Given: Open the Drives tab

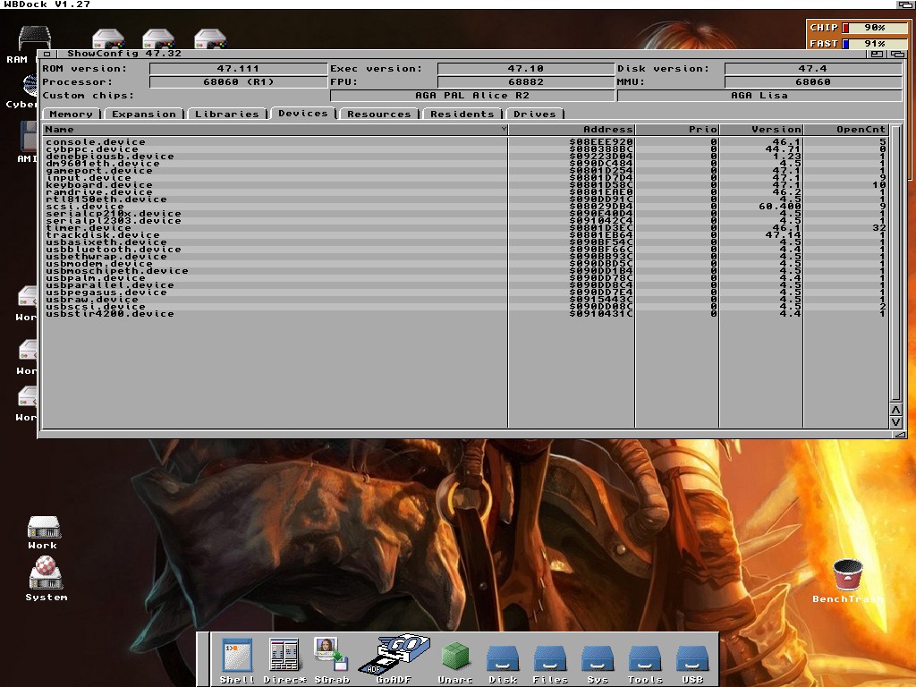Looking at the screenshot, I should (535, 114).
